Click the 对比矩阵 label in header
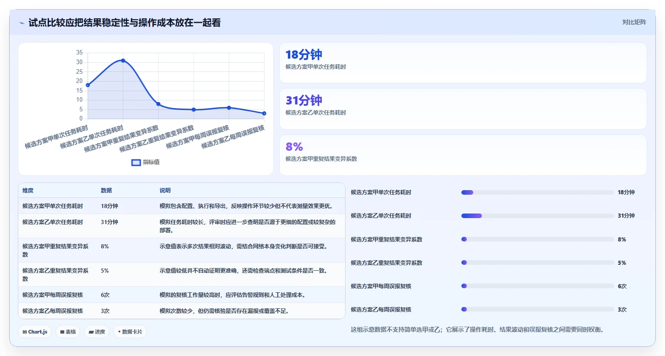Viewport: 665px width, 356px height. [634, 22]
